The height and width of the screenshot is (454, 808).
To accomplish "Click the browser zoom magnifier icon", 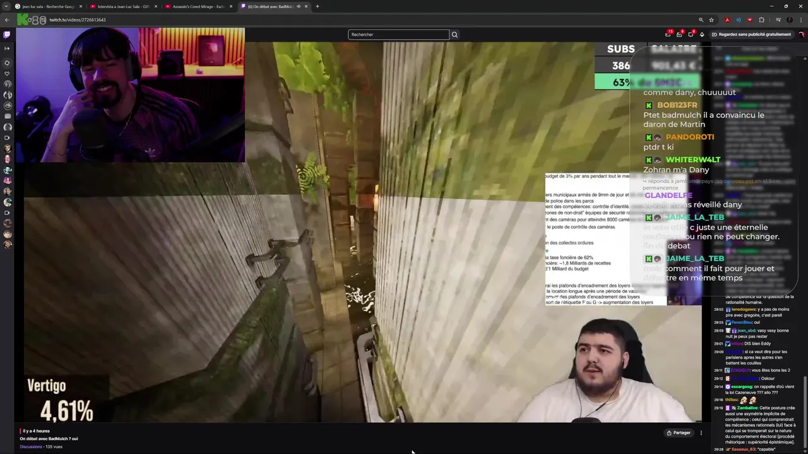I will tap(701, 20).
